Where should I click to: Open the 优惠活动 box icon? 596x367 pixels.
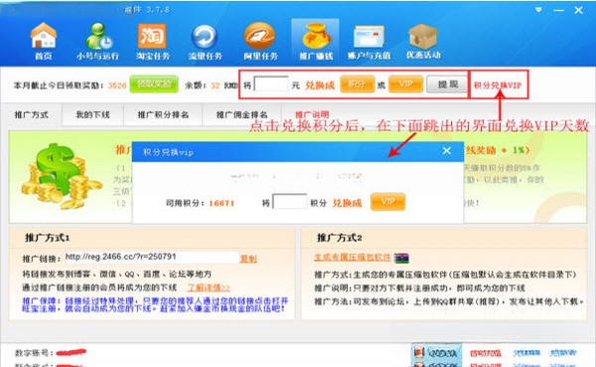(423, 41)
